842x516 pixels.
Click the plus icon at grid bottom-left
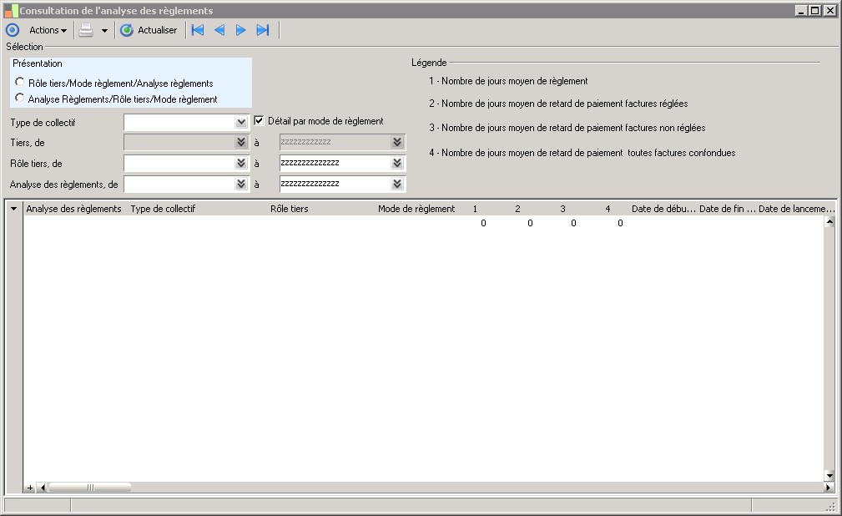[30, 488]
